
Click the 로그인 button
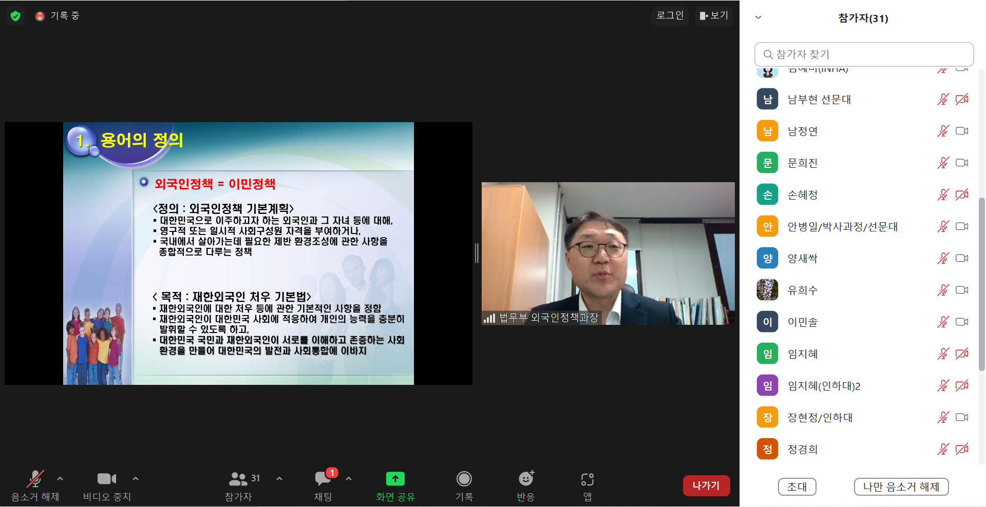670,15
